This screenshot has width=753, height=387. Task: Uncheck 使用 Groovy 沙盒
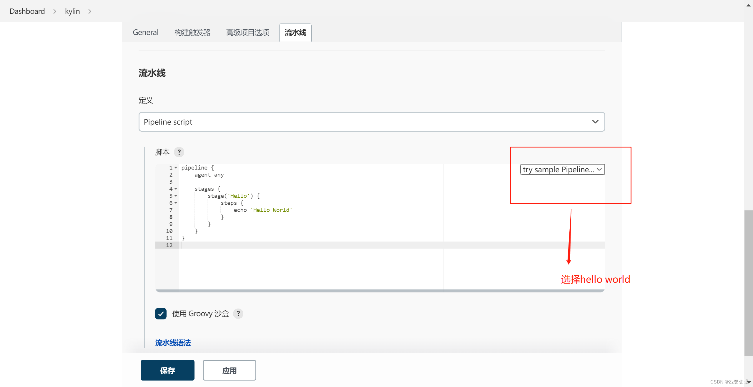tap(161, 314)
